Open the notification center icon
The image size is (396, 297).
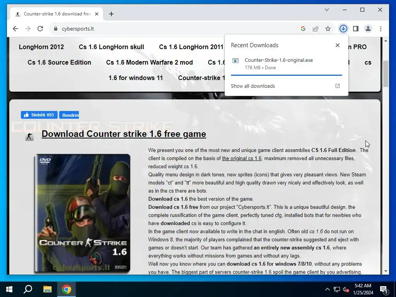tap(384, 289)
